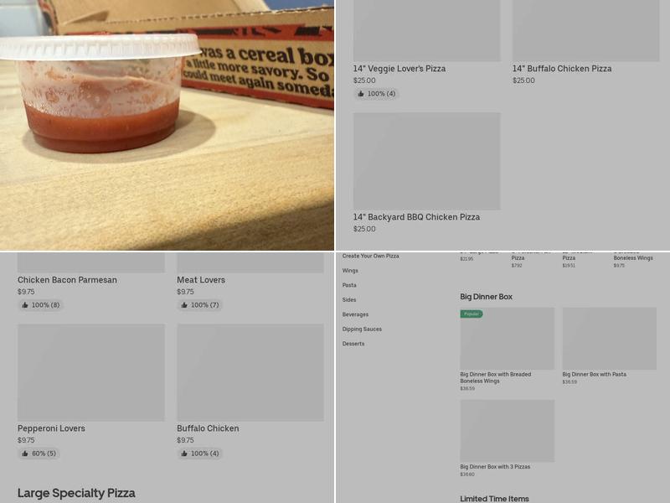This screenshot has height=503, width=670.
Task: Open the Dipping Sauces category
Action: coord(361,329)
